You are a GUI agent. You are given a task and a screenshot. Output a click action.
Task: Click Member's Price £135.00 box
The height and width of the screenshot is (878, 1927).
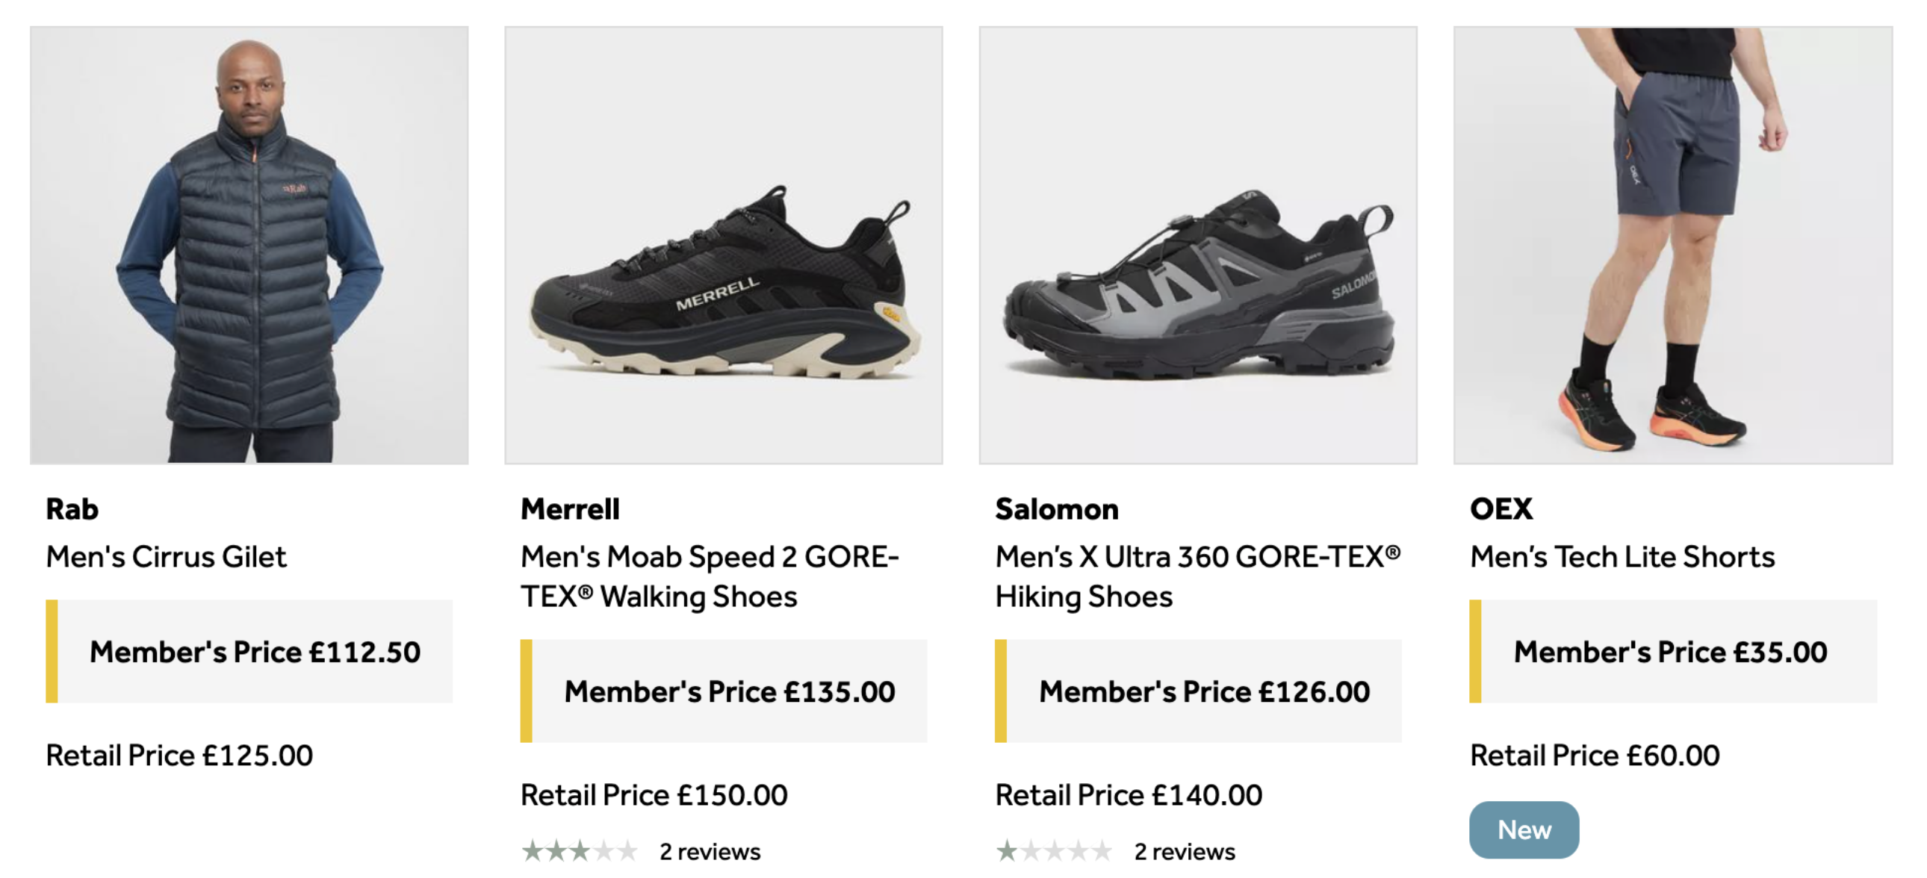[729, 691]
